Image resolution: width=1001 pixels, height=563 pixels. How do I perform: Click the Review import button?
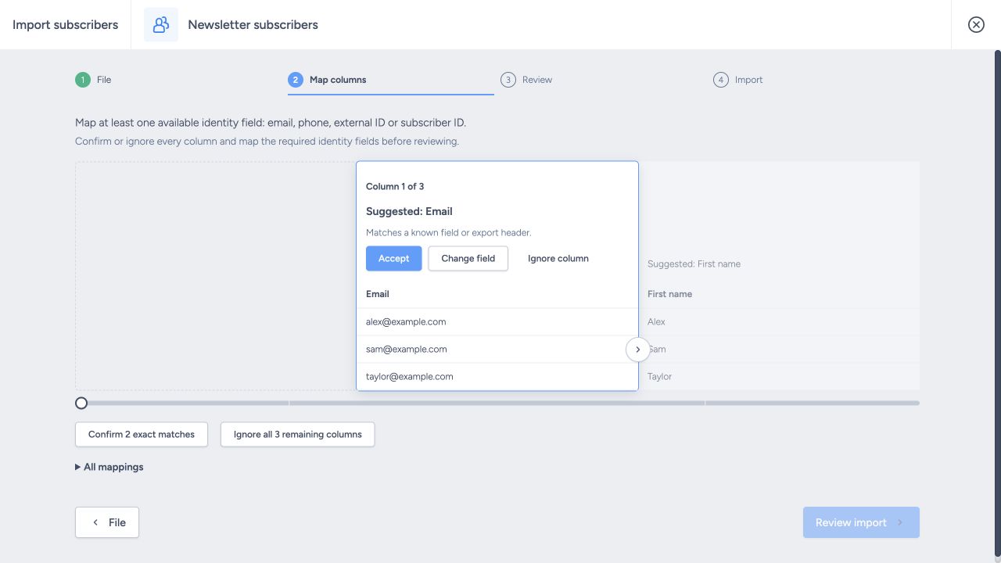coord(861,522)
